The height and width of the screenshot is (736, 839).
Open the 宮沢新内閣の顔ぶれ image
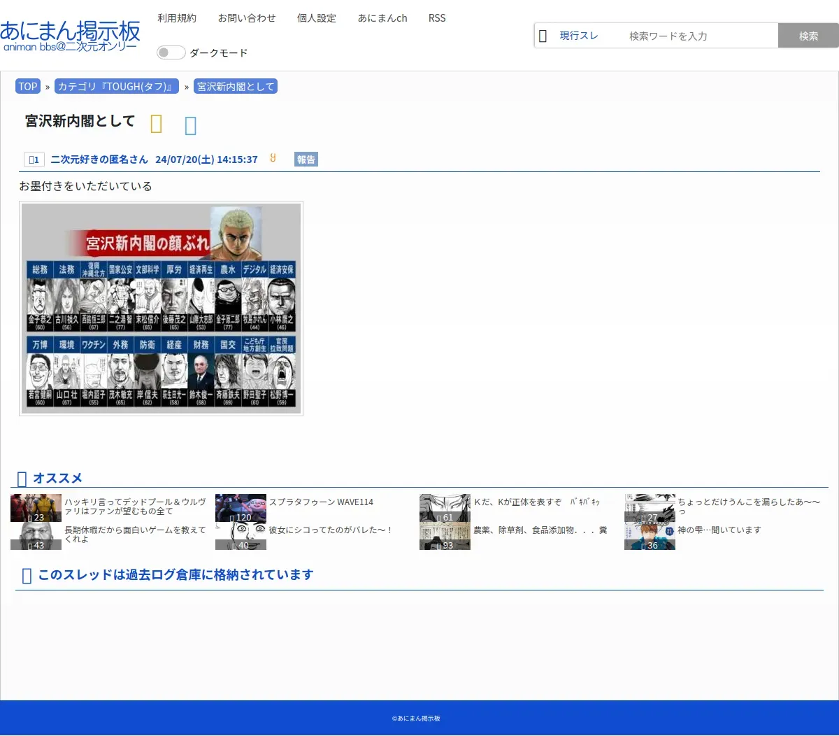[x=161, y=309]
